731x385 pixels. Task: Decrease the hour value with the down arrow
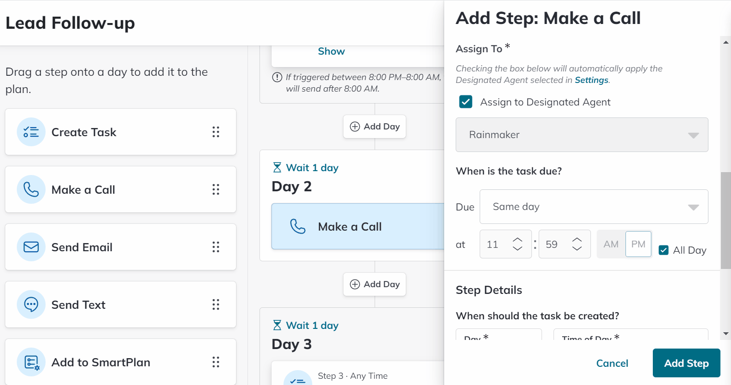[518, 248]
